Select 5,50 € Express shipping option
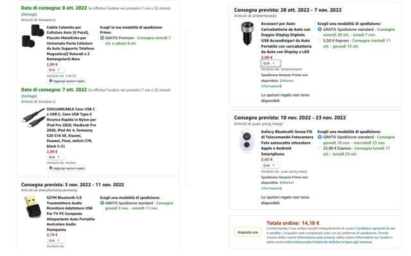Viewport: 411px width, 256px height. (x=319, y=40)
